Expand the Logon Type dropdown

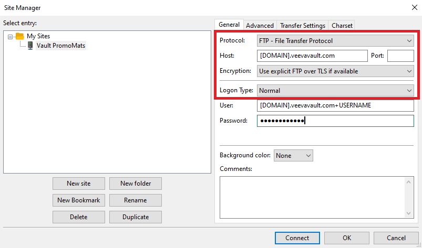point(335,91)
